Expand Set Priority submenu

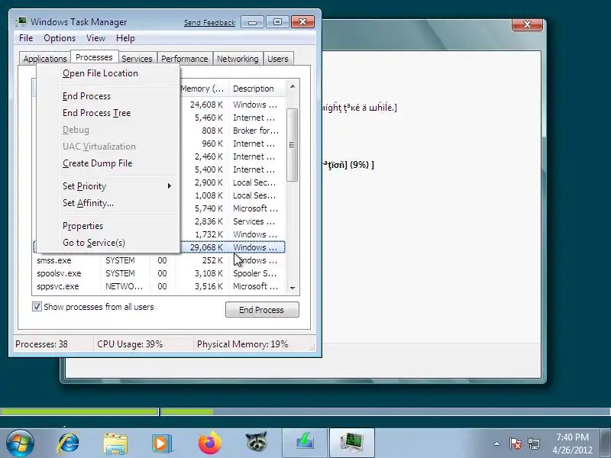[108, 186]
